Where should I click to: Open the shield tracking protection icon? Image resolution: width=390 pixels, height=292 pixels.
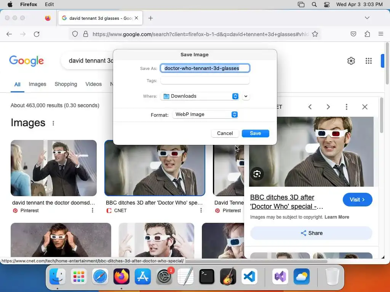tap(75, 34)
